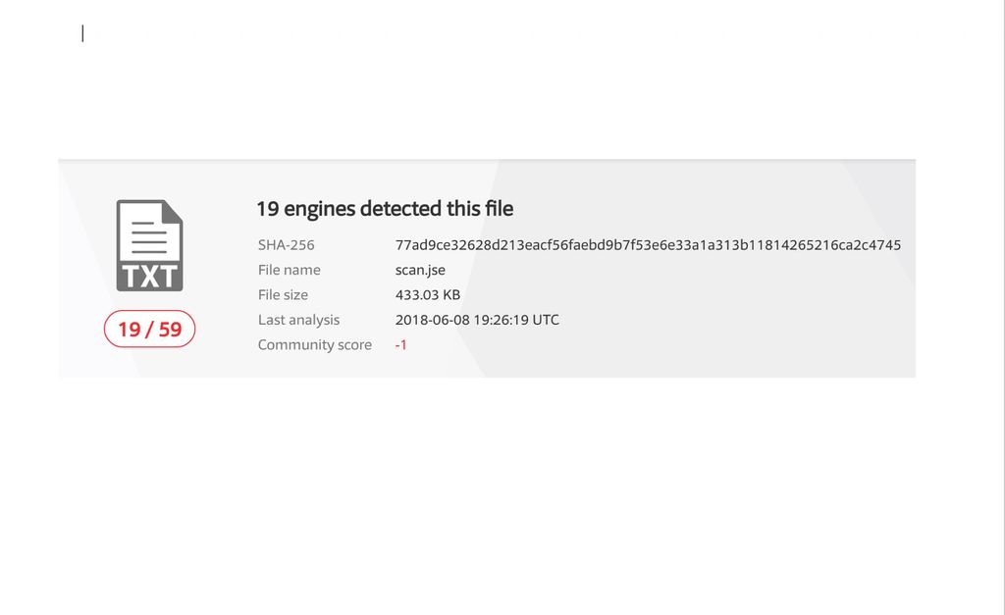1005x615 pixels.
Task: Place cursor at the blinking text caret
Action: [x=82, y=33]
